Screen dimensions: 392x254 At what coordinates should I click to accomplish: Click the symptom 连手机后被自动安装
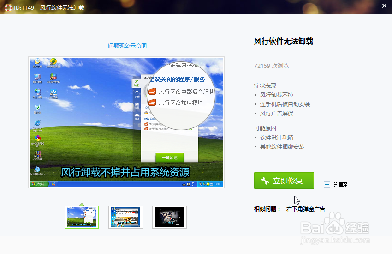point(285,104)
